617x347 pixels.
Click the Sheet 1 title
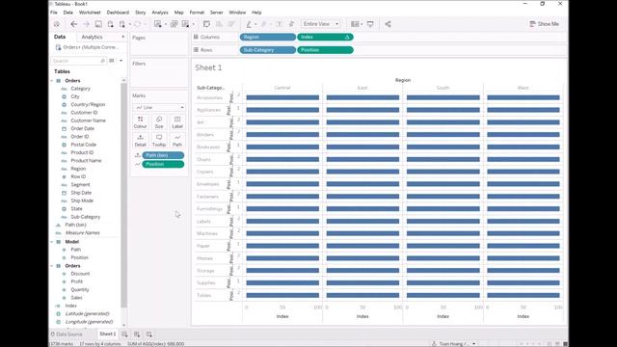pos(208,67)
